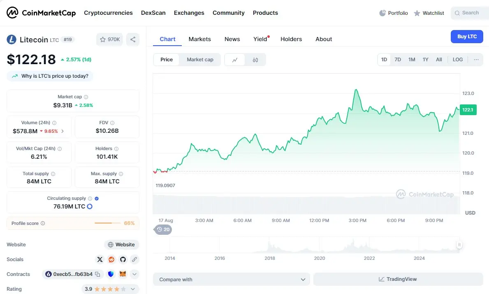
Task: Open the chain link social icon
Action: pyautogui.click(x=134, y=259)
